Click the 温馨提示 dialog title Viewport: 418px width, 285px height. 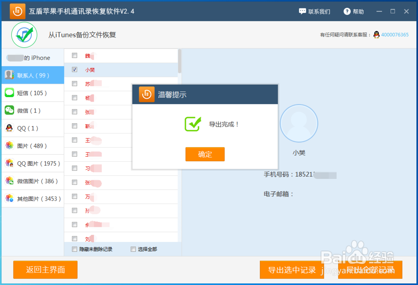click(x=172, y=94)
